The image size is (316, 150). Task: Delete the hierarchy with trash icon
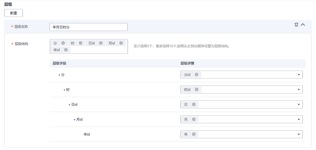(296, 24)
